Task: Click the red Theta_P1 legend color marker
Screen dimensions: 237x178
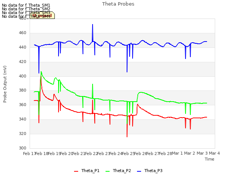Action: pyautogui.click(x=76, y=171)
